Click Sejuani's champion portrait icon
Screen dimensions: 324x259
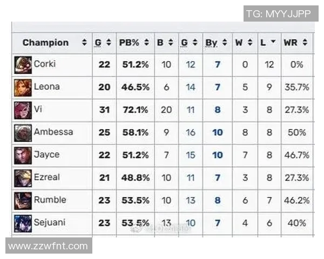click(x=23, y=223)
